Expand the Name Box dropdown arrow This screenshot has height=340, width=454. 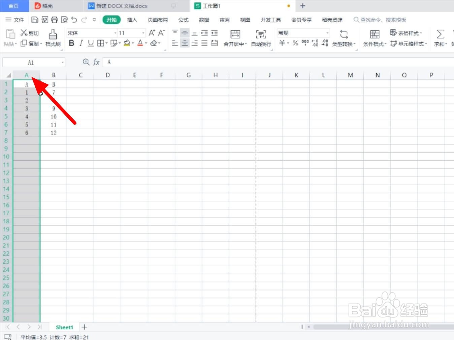click(x=63, y=63)
